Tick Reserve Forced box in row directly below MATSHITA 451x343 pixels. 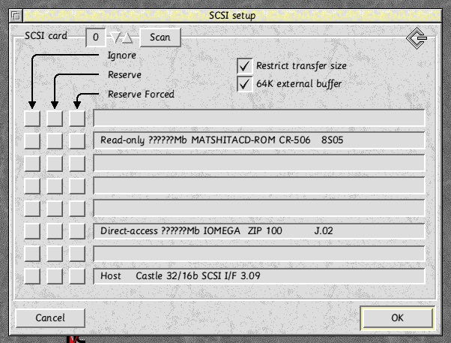click(x=77, y=163)
